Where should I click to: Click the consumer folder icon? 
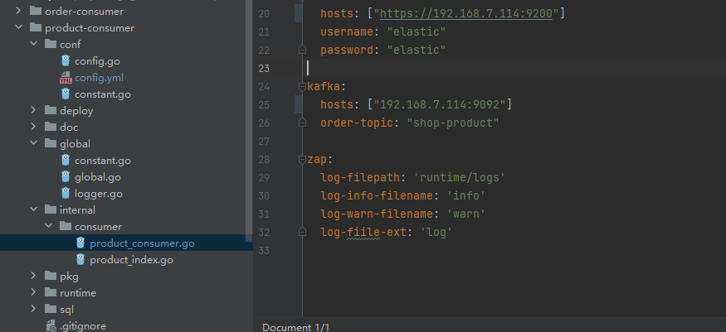tap(66, 226)
